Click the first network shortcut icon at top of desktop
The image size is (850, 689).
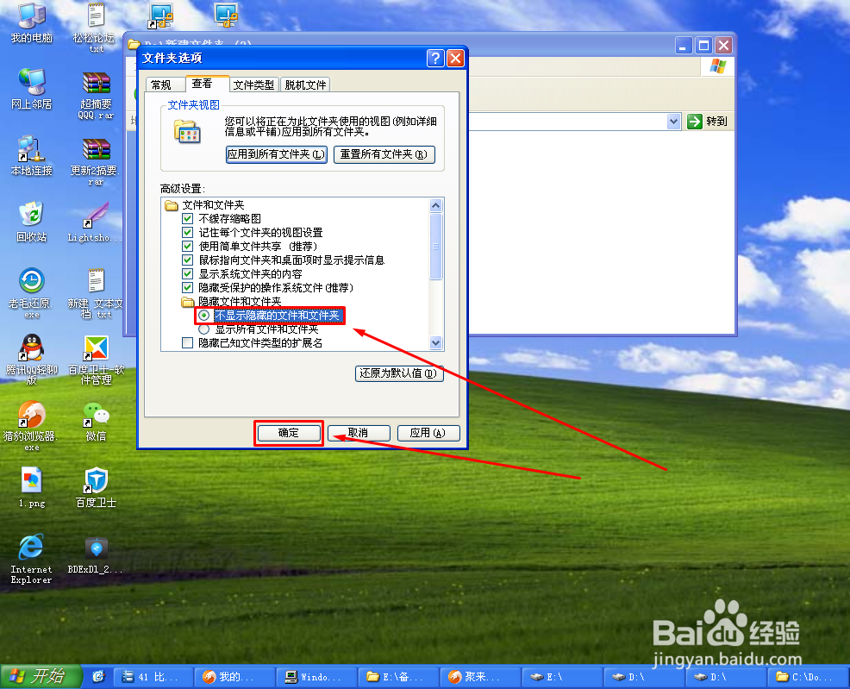[161, 16]
